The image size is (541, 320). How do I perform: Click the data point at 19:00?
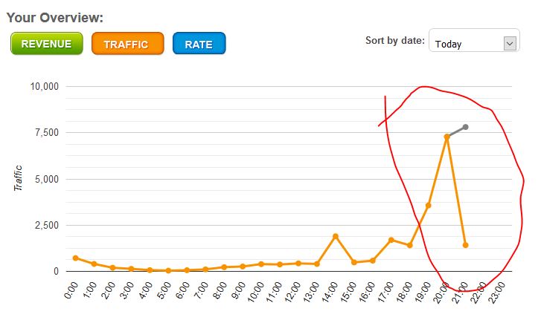(x=429, y=205)
